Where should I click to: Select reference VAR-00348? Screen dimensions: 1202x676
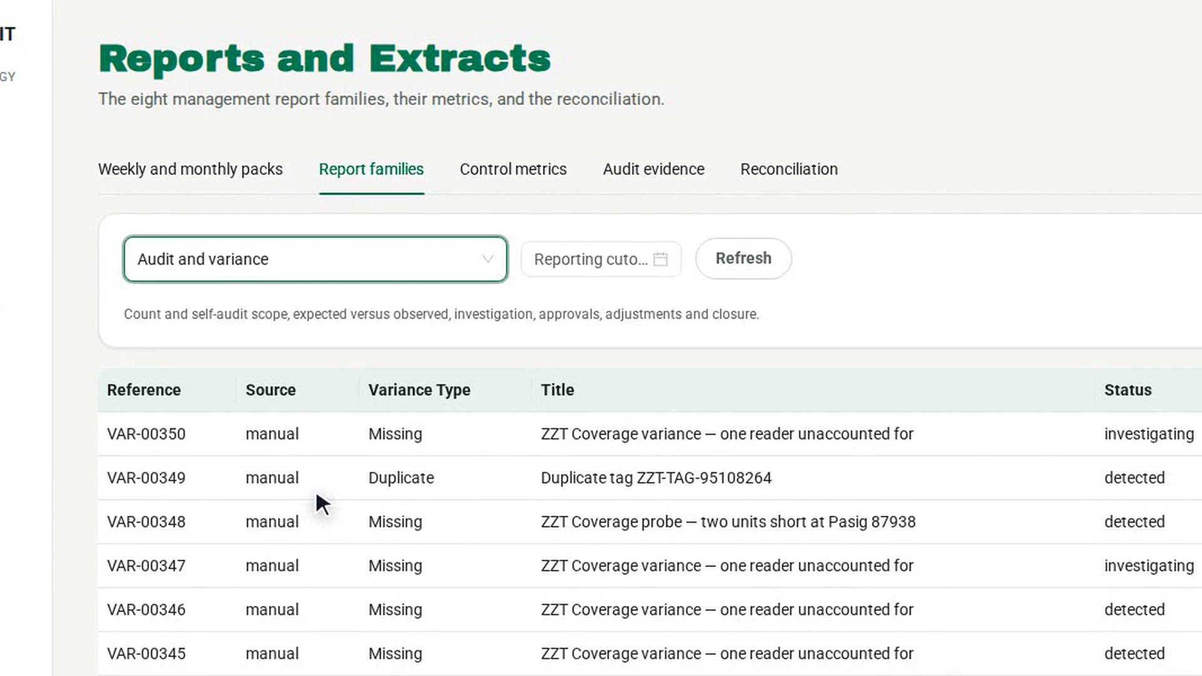(x=146, y=521)
